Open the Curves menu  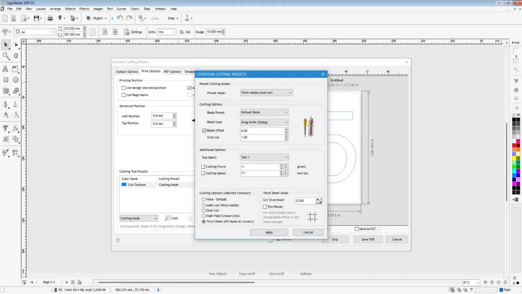coord(121,9)
